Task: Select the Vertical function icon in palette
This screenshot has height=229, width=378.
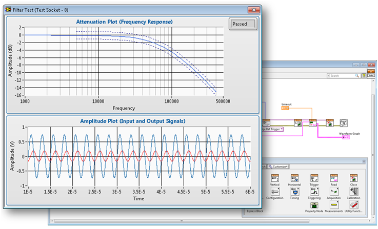Action: tap(274, 178)
